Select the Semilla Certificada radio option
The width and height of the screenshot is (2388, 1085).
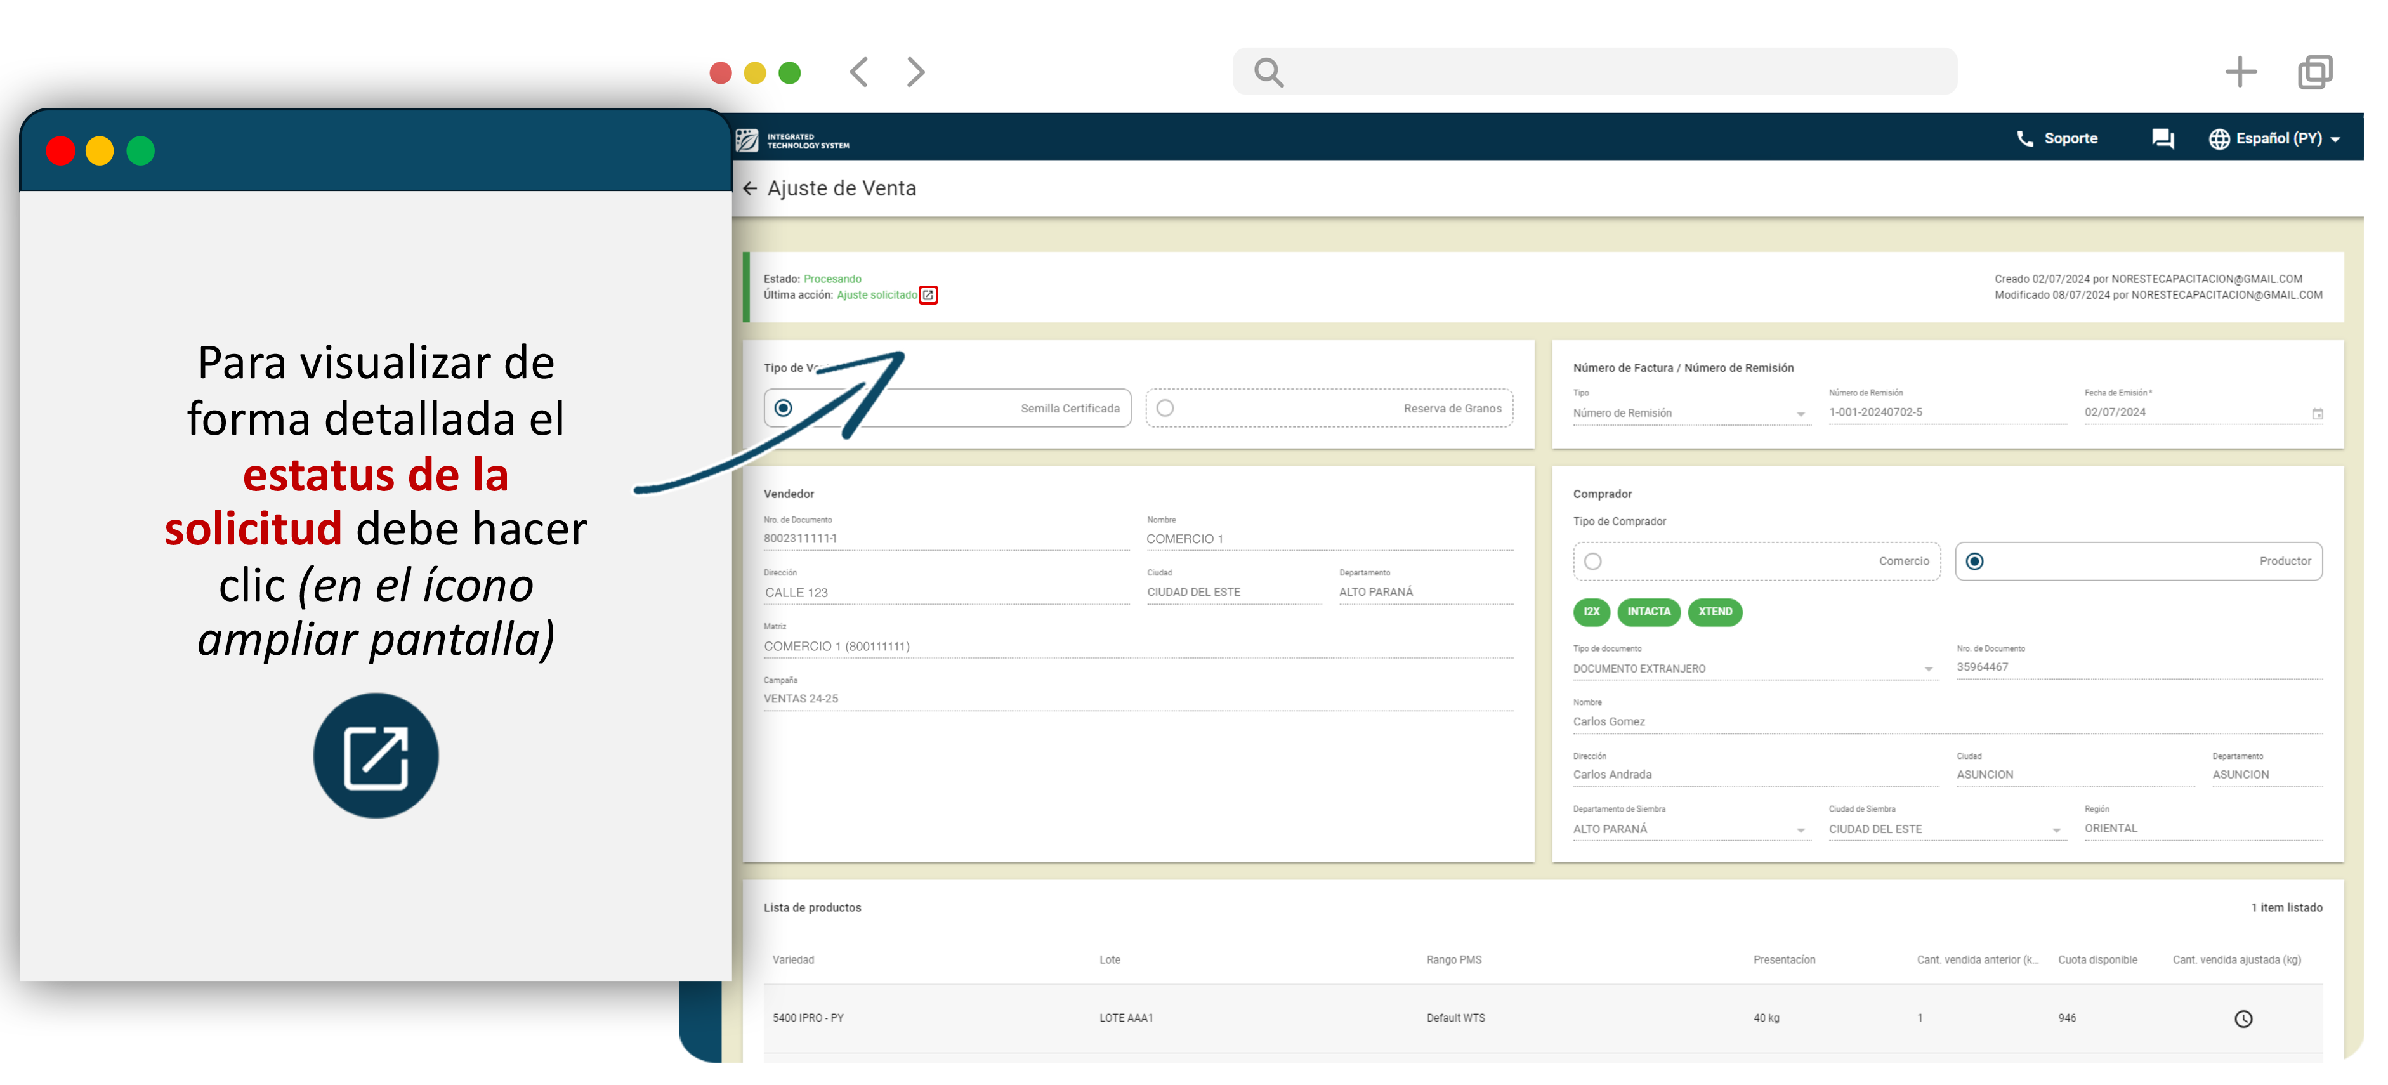pos(784,408)
